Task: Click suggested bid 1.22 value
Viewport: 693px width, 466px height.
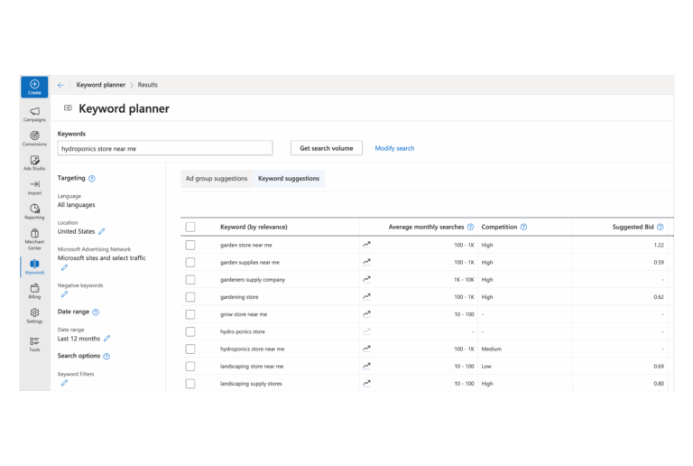Action: pos(659,245)
